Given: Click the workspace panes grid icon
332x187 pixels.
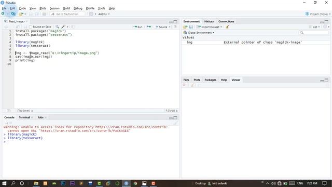Looking at the screenshot, I should tap(91, 14).
